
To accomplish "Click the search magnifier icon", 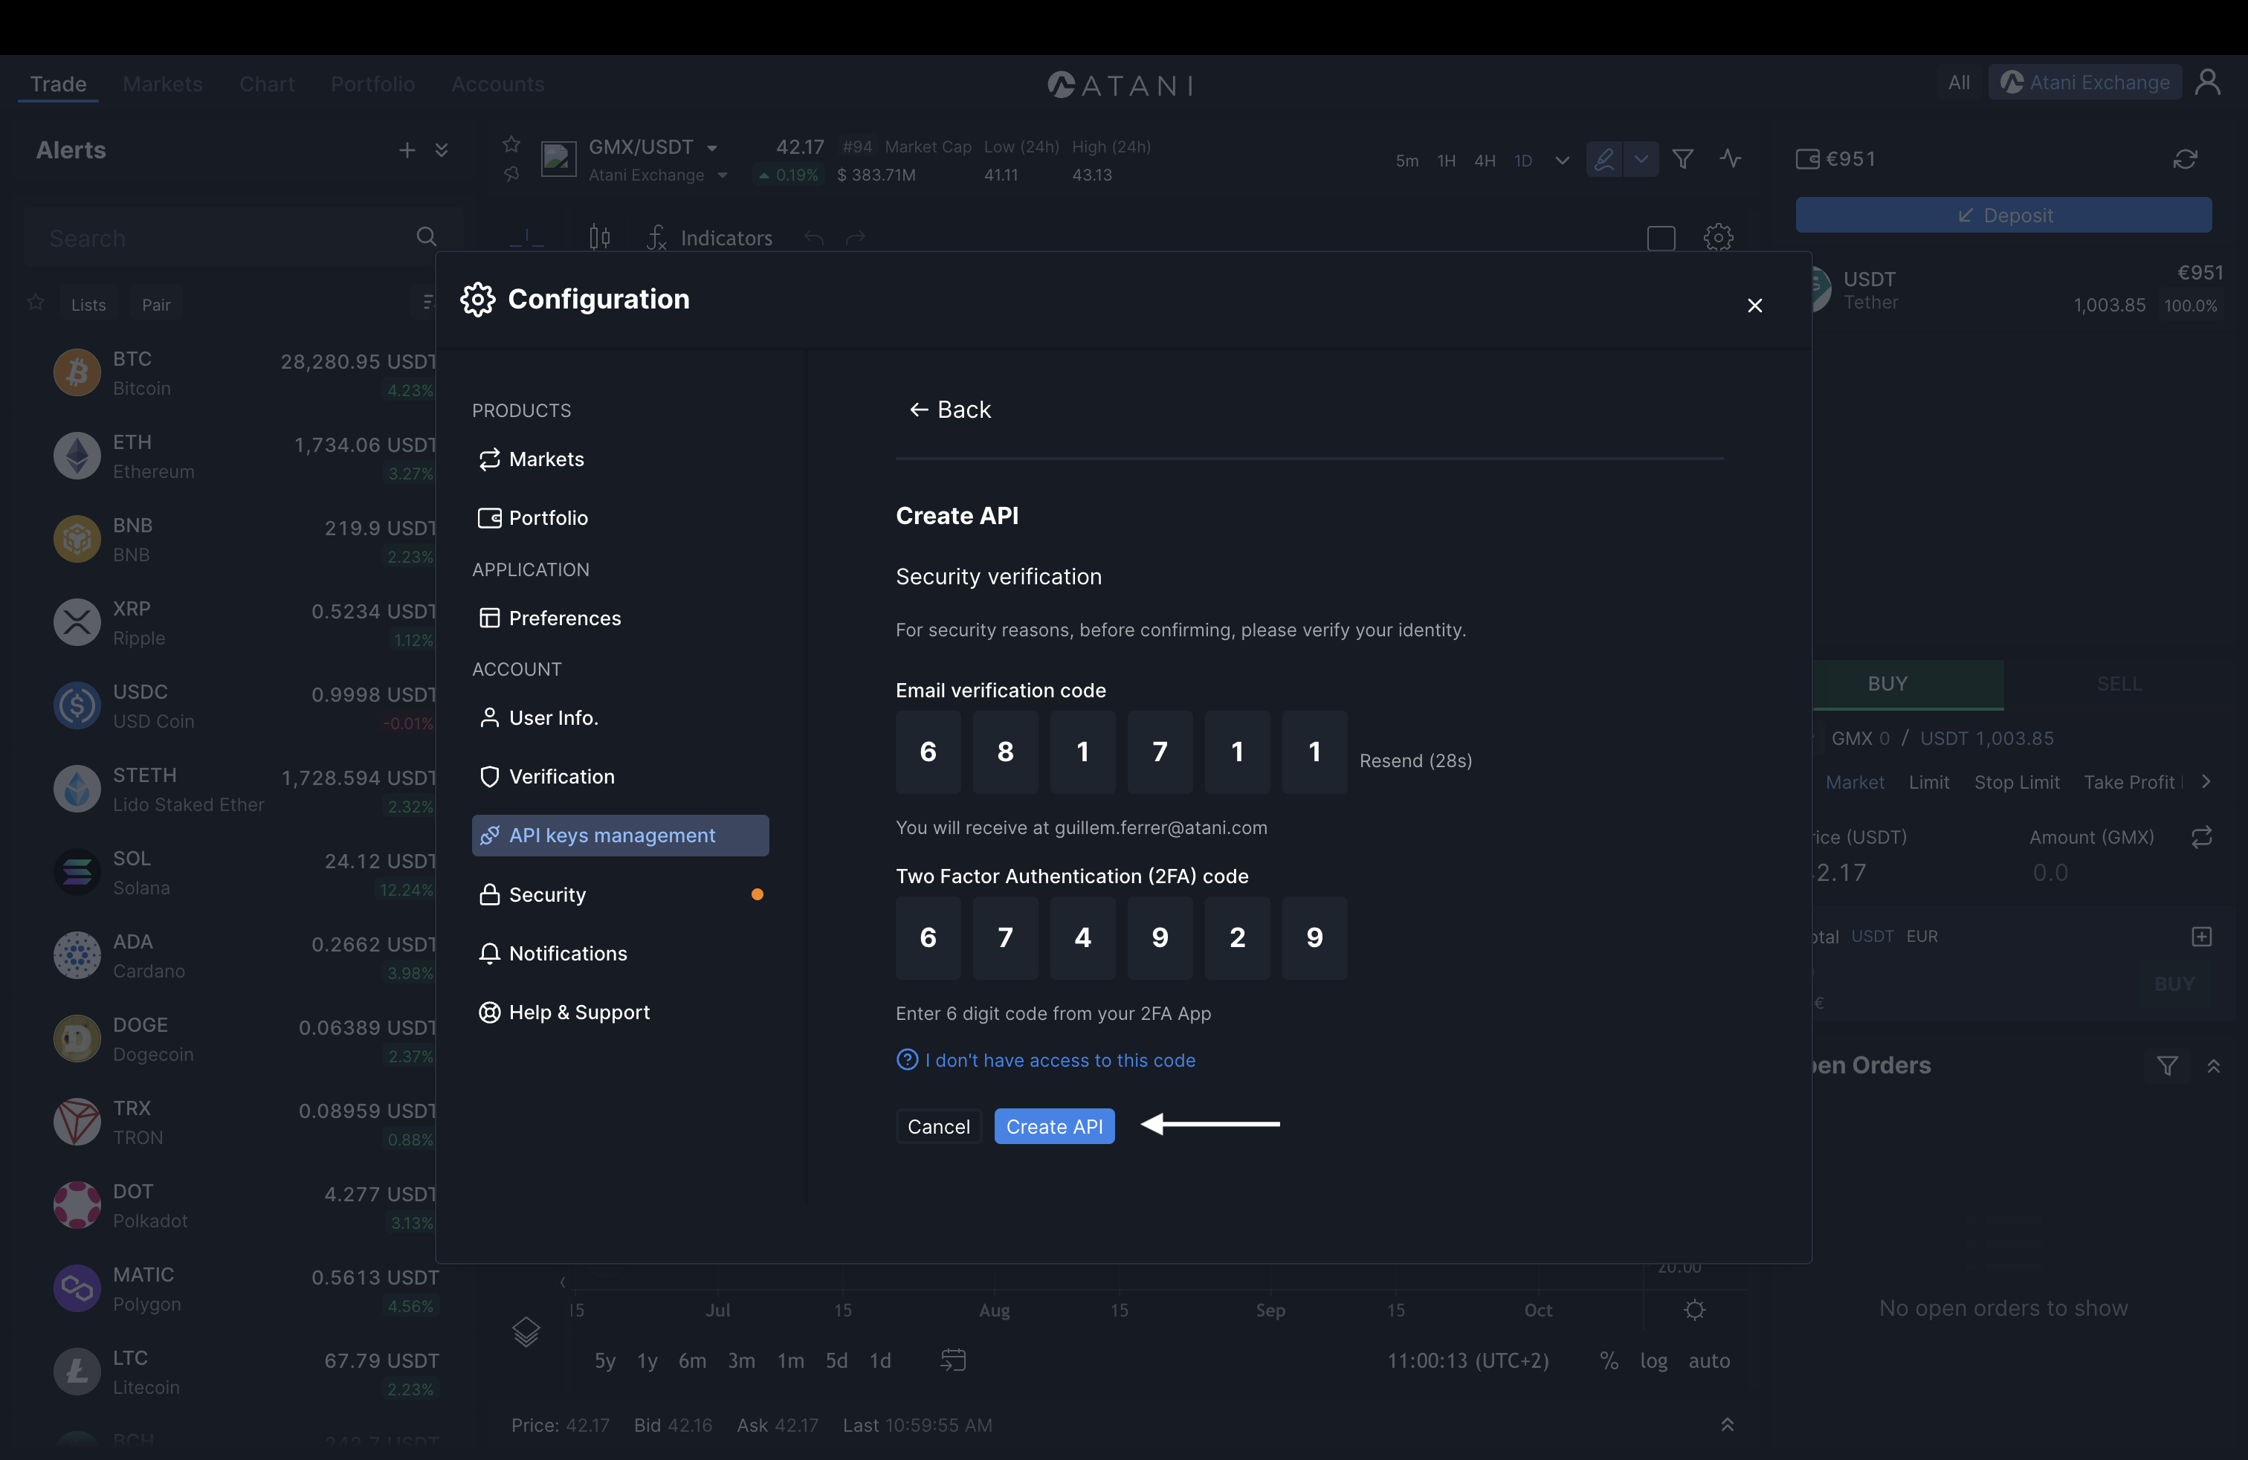I will tap(426, 236).
